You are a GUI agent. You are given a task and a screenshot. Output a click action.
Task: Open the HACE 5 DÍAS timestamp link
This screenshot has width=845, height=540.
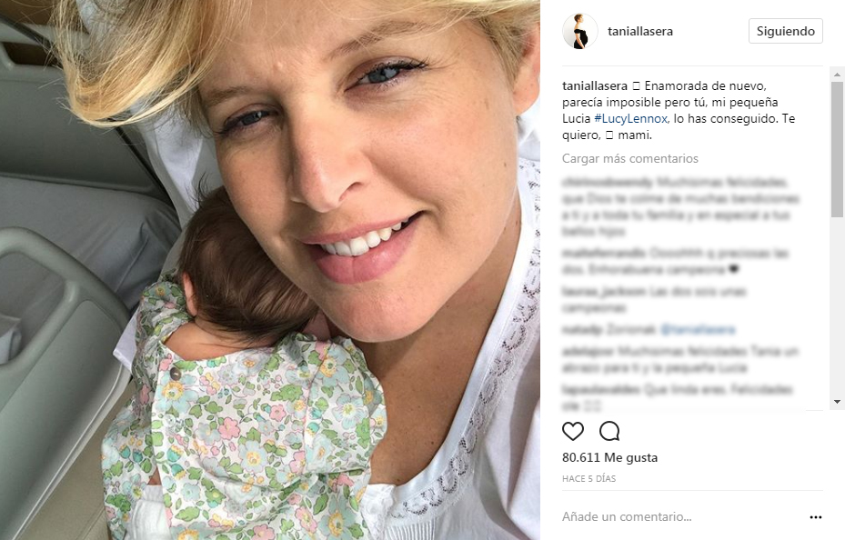coord(588,478)
